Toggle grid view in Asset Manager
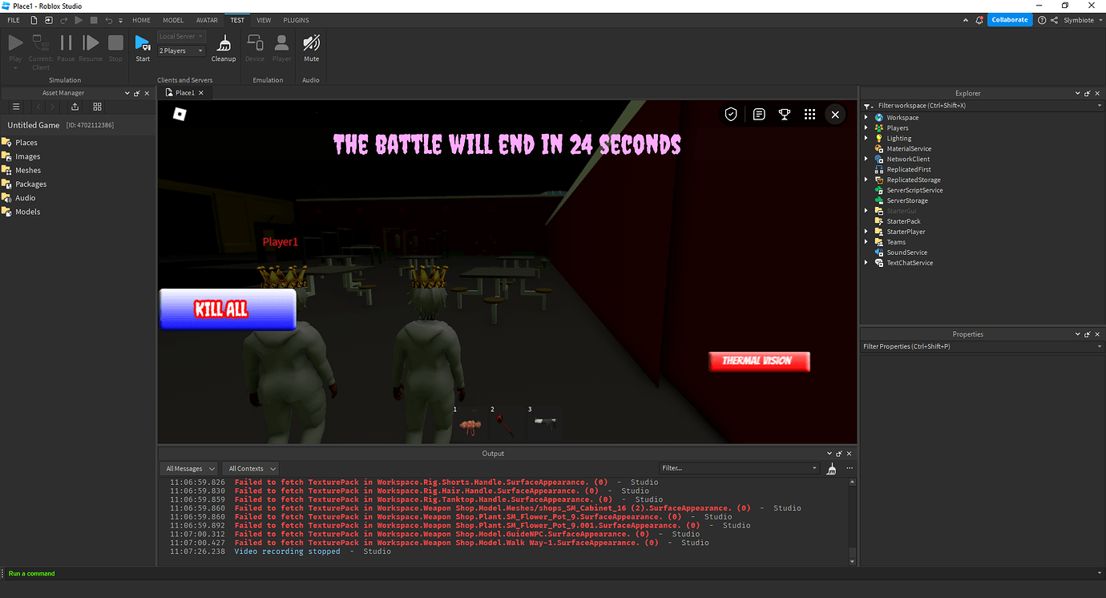Screen dimensions: 1106x598 (98, 106)
